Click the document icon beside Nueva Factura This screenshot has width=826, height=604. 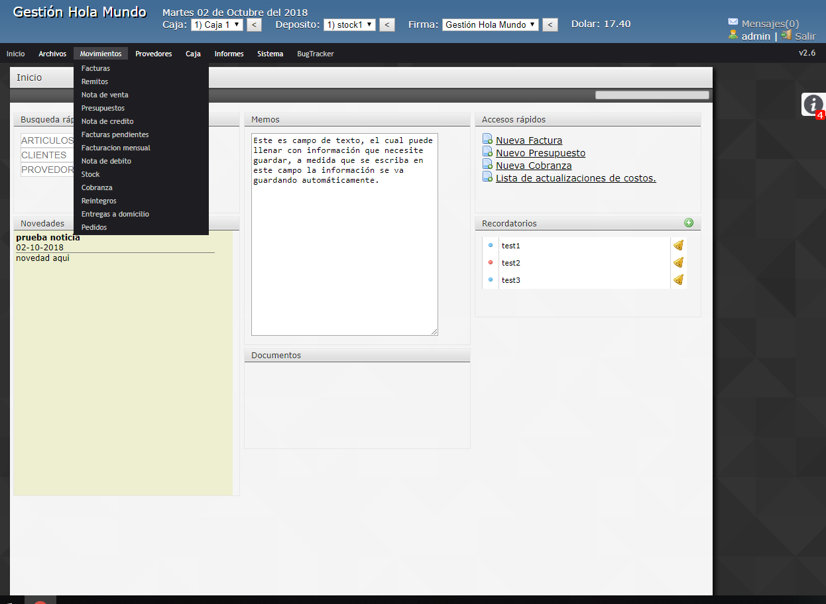click(487, 140)
